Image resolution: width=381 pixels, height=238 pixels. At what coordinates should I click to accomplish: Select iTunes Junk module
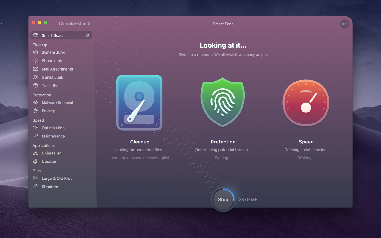point(61,77)
